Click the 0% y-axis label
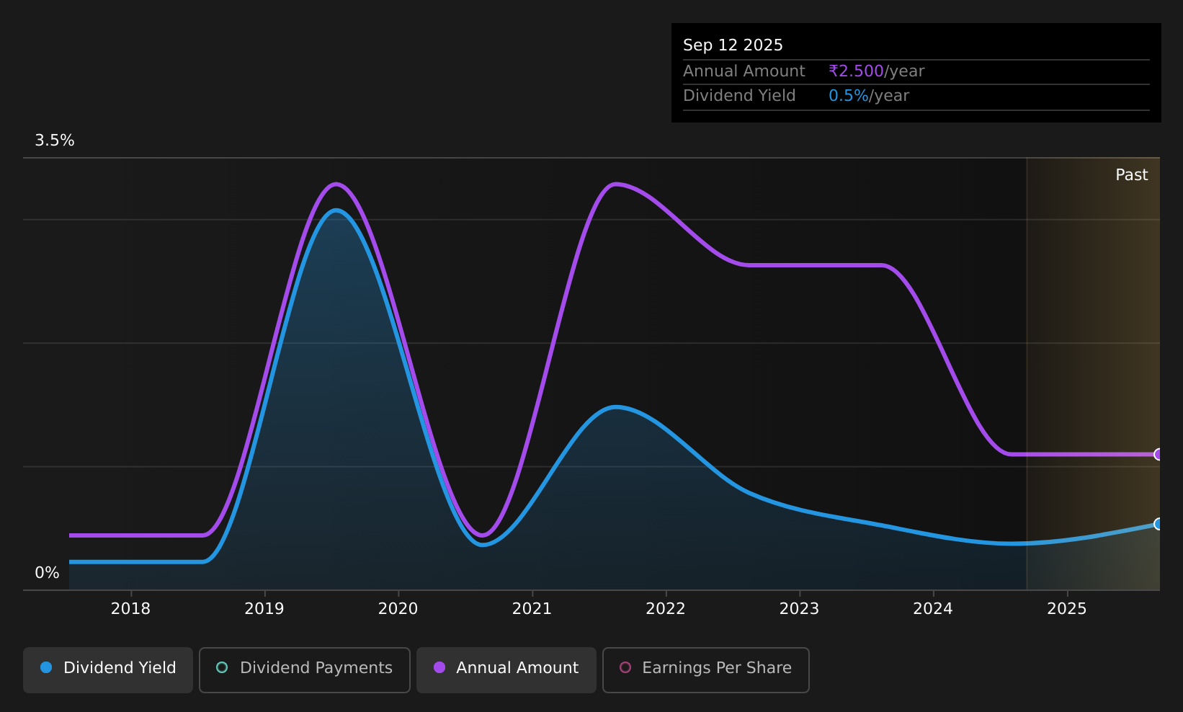Viewport: 1183px width, 712px height. pyautogui.click(x=47, y=573)
